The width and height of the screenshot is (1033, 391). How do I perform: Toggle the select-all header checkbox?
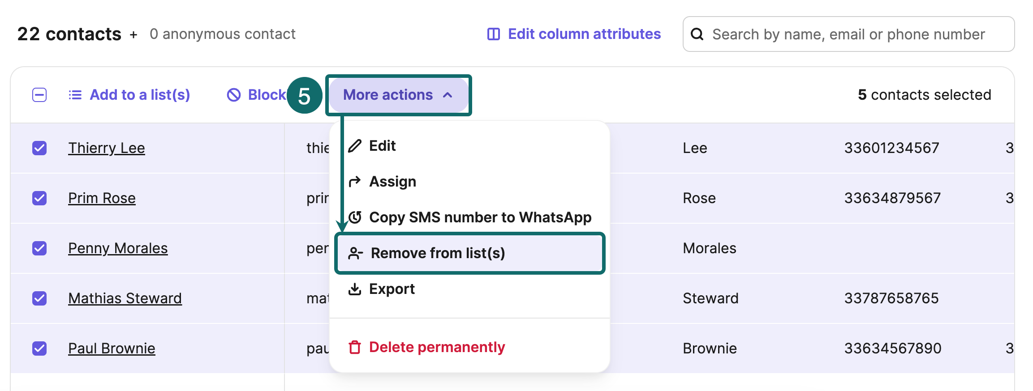pos(39,95)
